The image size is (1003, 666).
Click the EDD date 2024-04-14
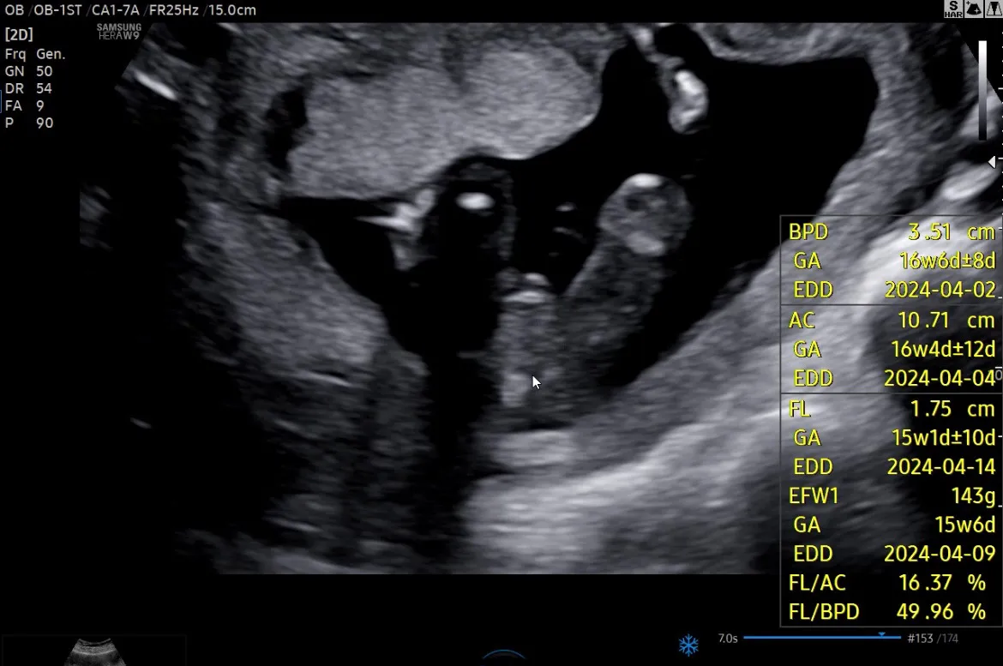point(941,466)
